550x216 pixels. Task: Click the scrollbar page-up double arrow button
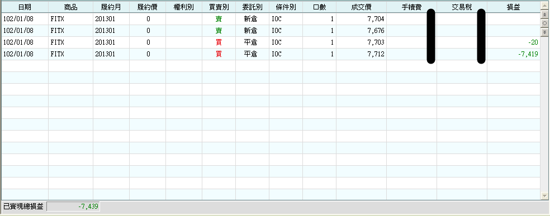click(x=544, y=15)
